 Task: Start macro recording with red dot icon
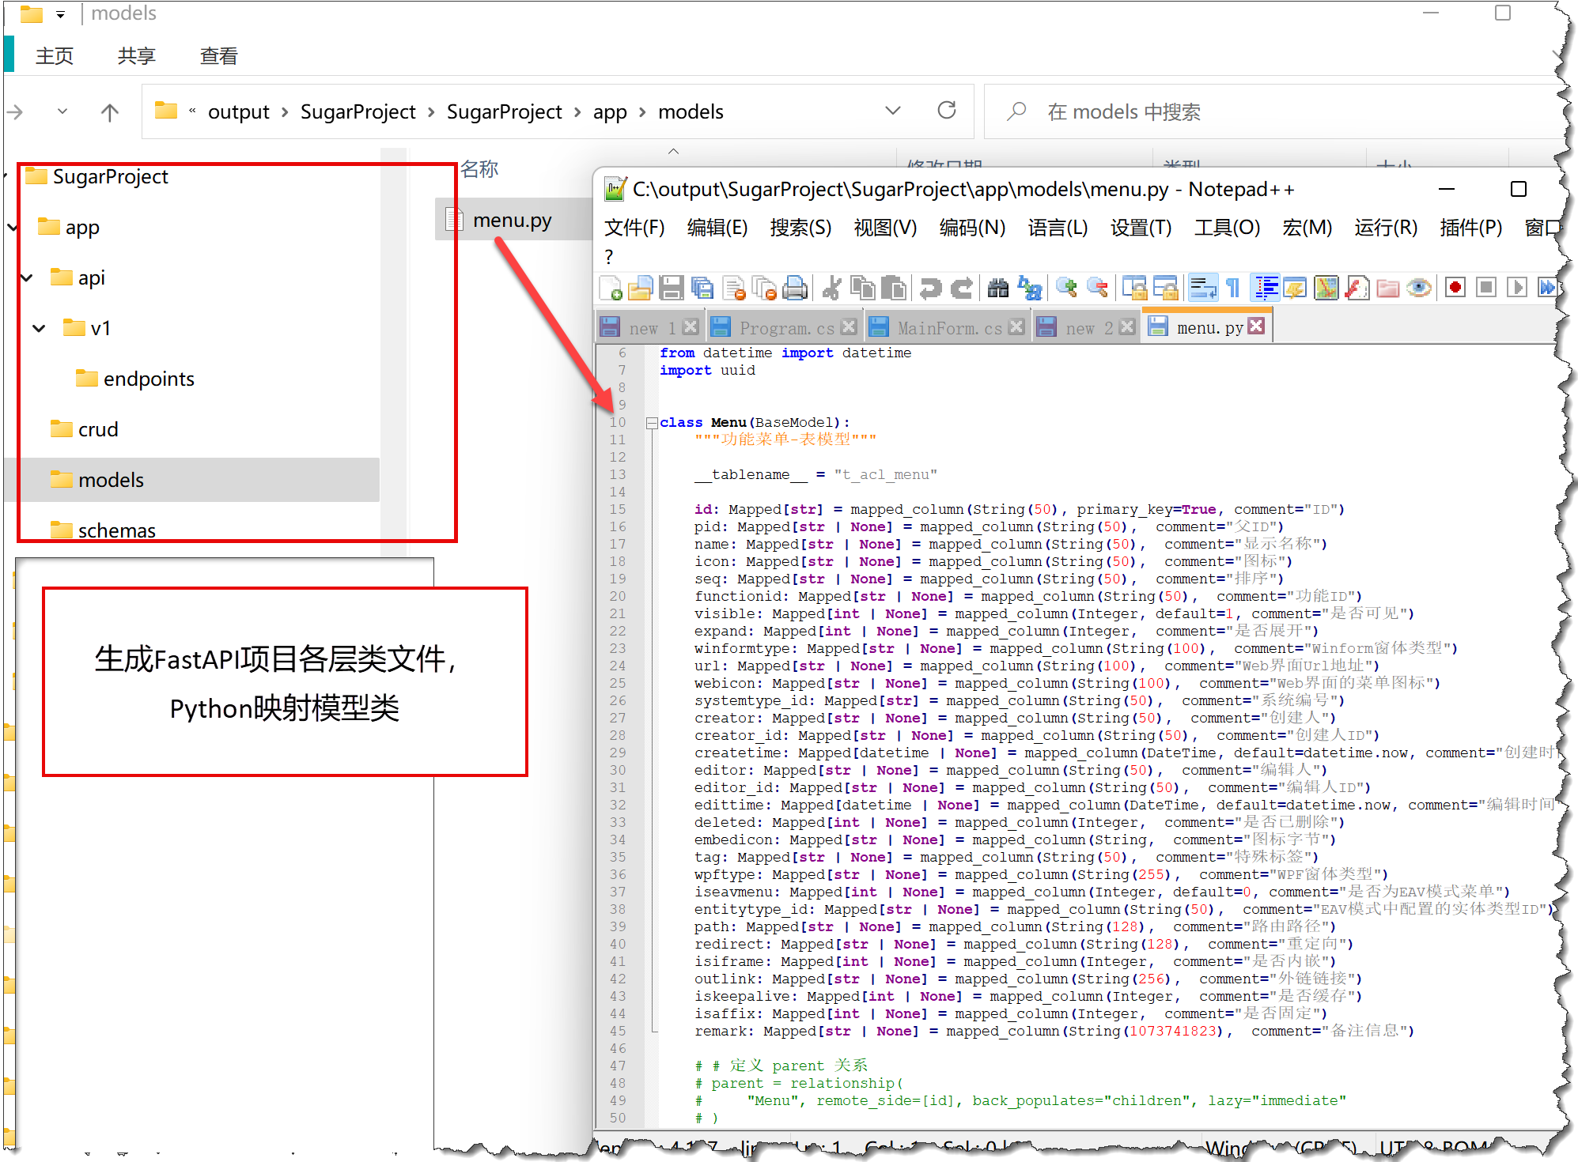(x=1455, y=289)
